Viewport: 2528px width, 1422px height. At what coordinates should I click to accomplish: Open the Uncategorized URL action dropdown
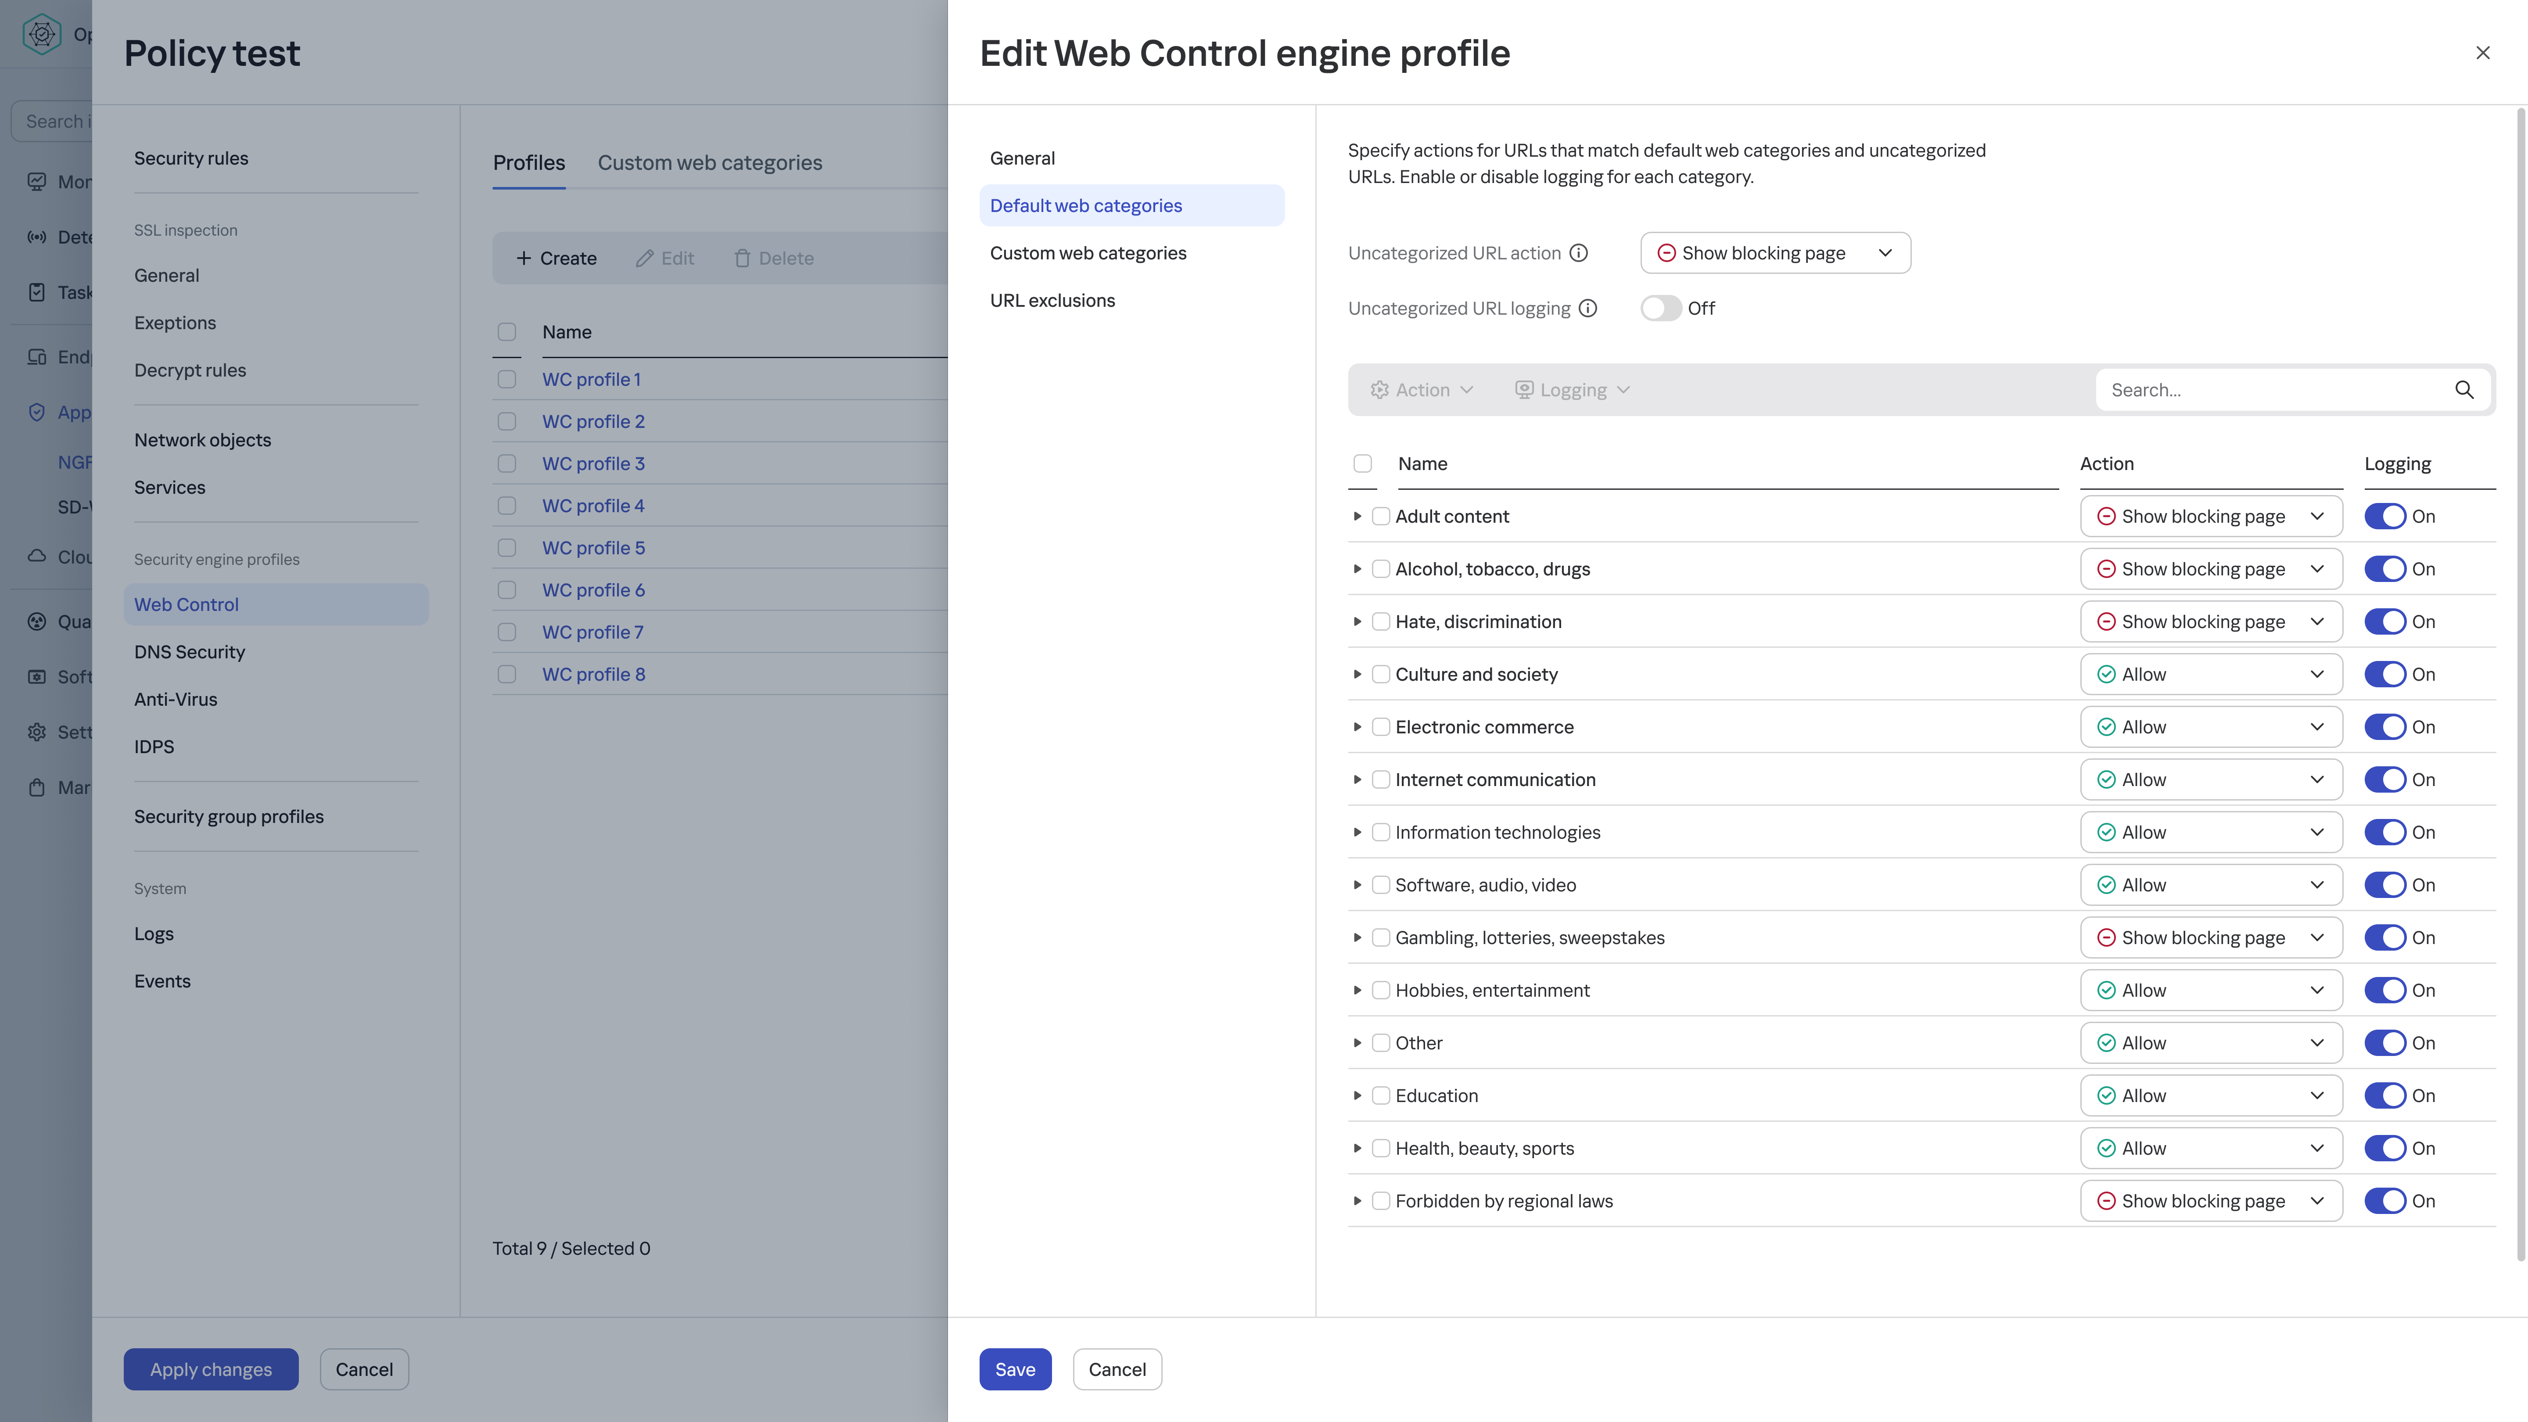[1774, 253]
